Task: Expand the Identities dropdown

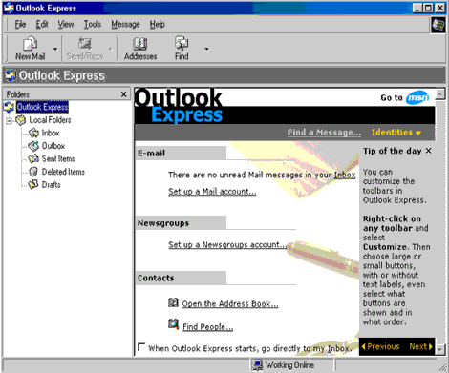Action: pos(396,133)
